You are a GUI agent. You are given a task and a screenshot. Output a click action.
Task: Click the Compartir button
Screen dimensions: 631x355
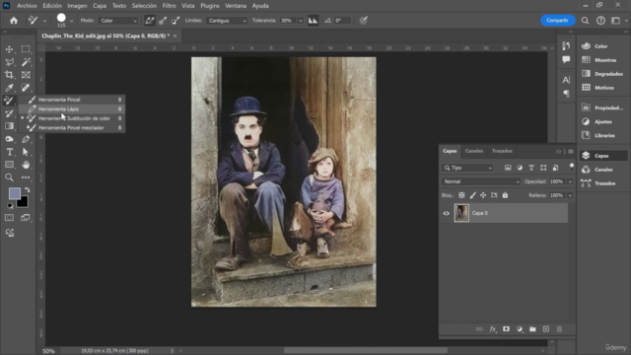pyautogui.click(x=557, y=20)
